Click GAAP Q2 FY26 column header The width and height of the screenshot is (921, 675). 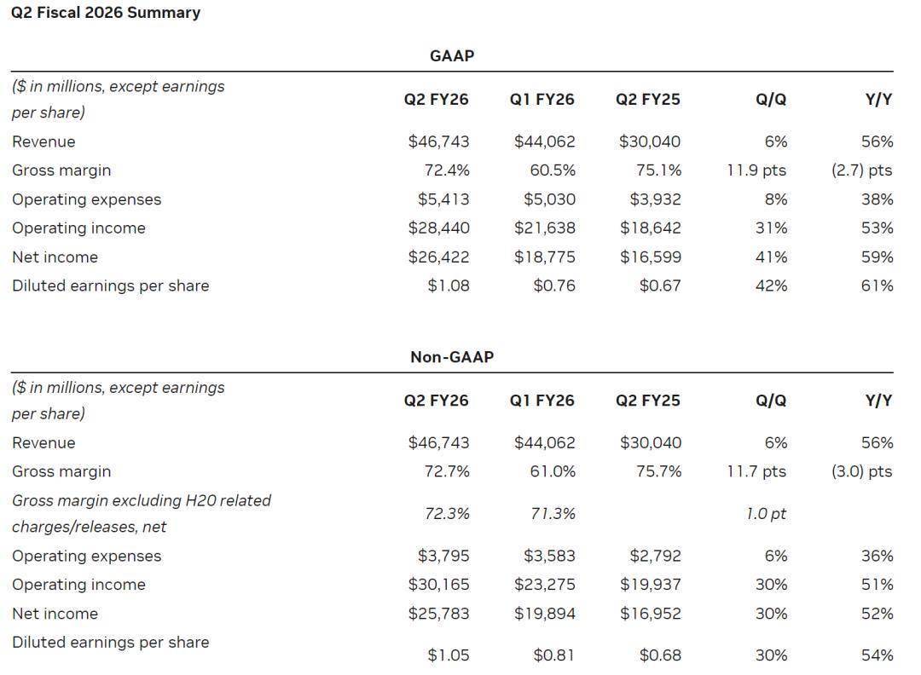(436, 99)
